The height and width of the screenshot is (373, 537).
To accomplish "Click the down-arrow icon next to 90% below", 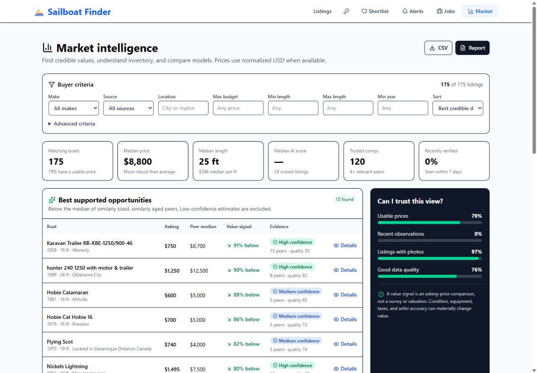I will pos(229,270).
